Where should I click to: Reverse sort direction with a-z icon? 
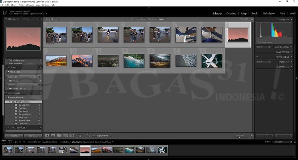click(87, 136)
